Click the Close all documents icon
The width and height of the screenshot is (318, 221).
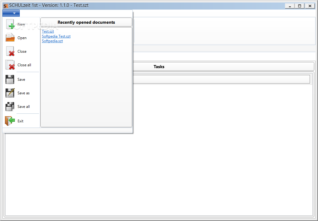[x=10, y=65]
